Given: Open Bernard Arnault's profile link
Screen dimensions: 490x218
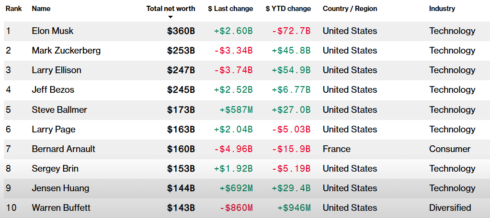Looking at the screenshot, I should [x=64, y=149].
